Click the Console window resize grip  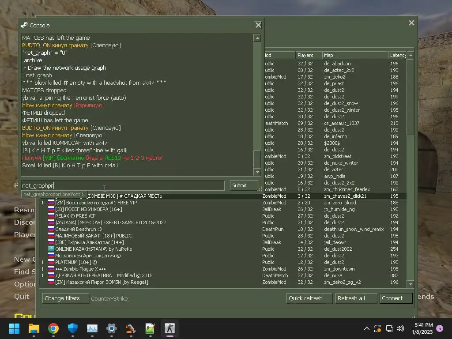click(260, 189)
